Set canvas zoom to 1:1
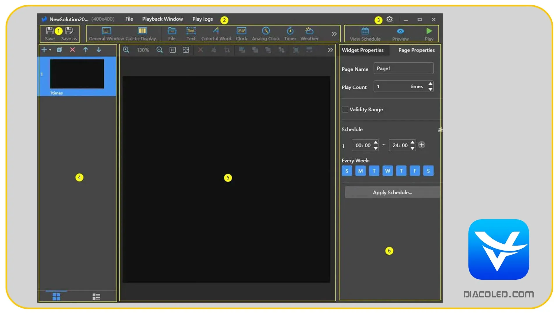Viewport: 559px width, 314px height. pyautogui.click(x=173, y=50)
